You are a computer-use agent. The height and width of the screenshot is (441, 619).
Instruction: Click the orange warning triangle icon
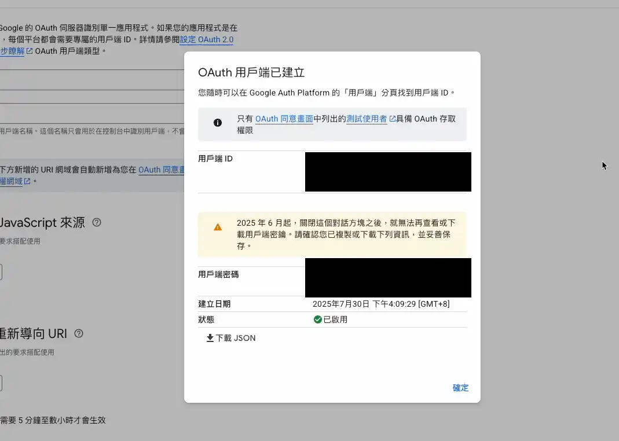tap(218, 227)
